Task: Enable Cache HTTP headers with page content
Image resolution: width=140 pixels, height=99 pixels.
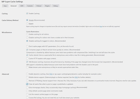Action: [27, 59]
